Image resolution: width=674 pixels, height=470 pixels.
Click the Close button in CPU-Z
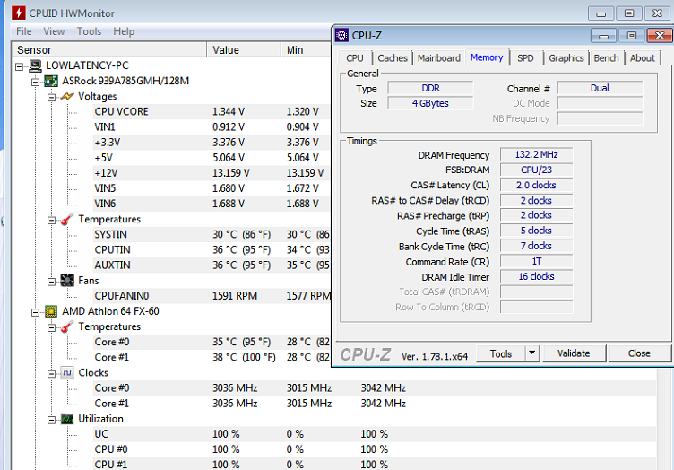(x=639, y=353)
